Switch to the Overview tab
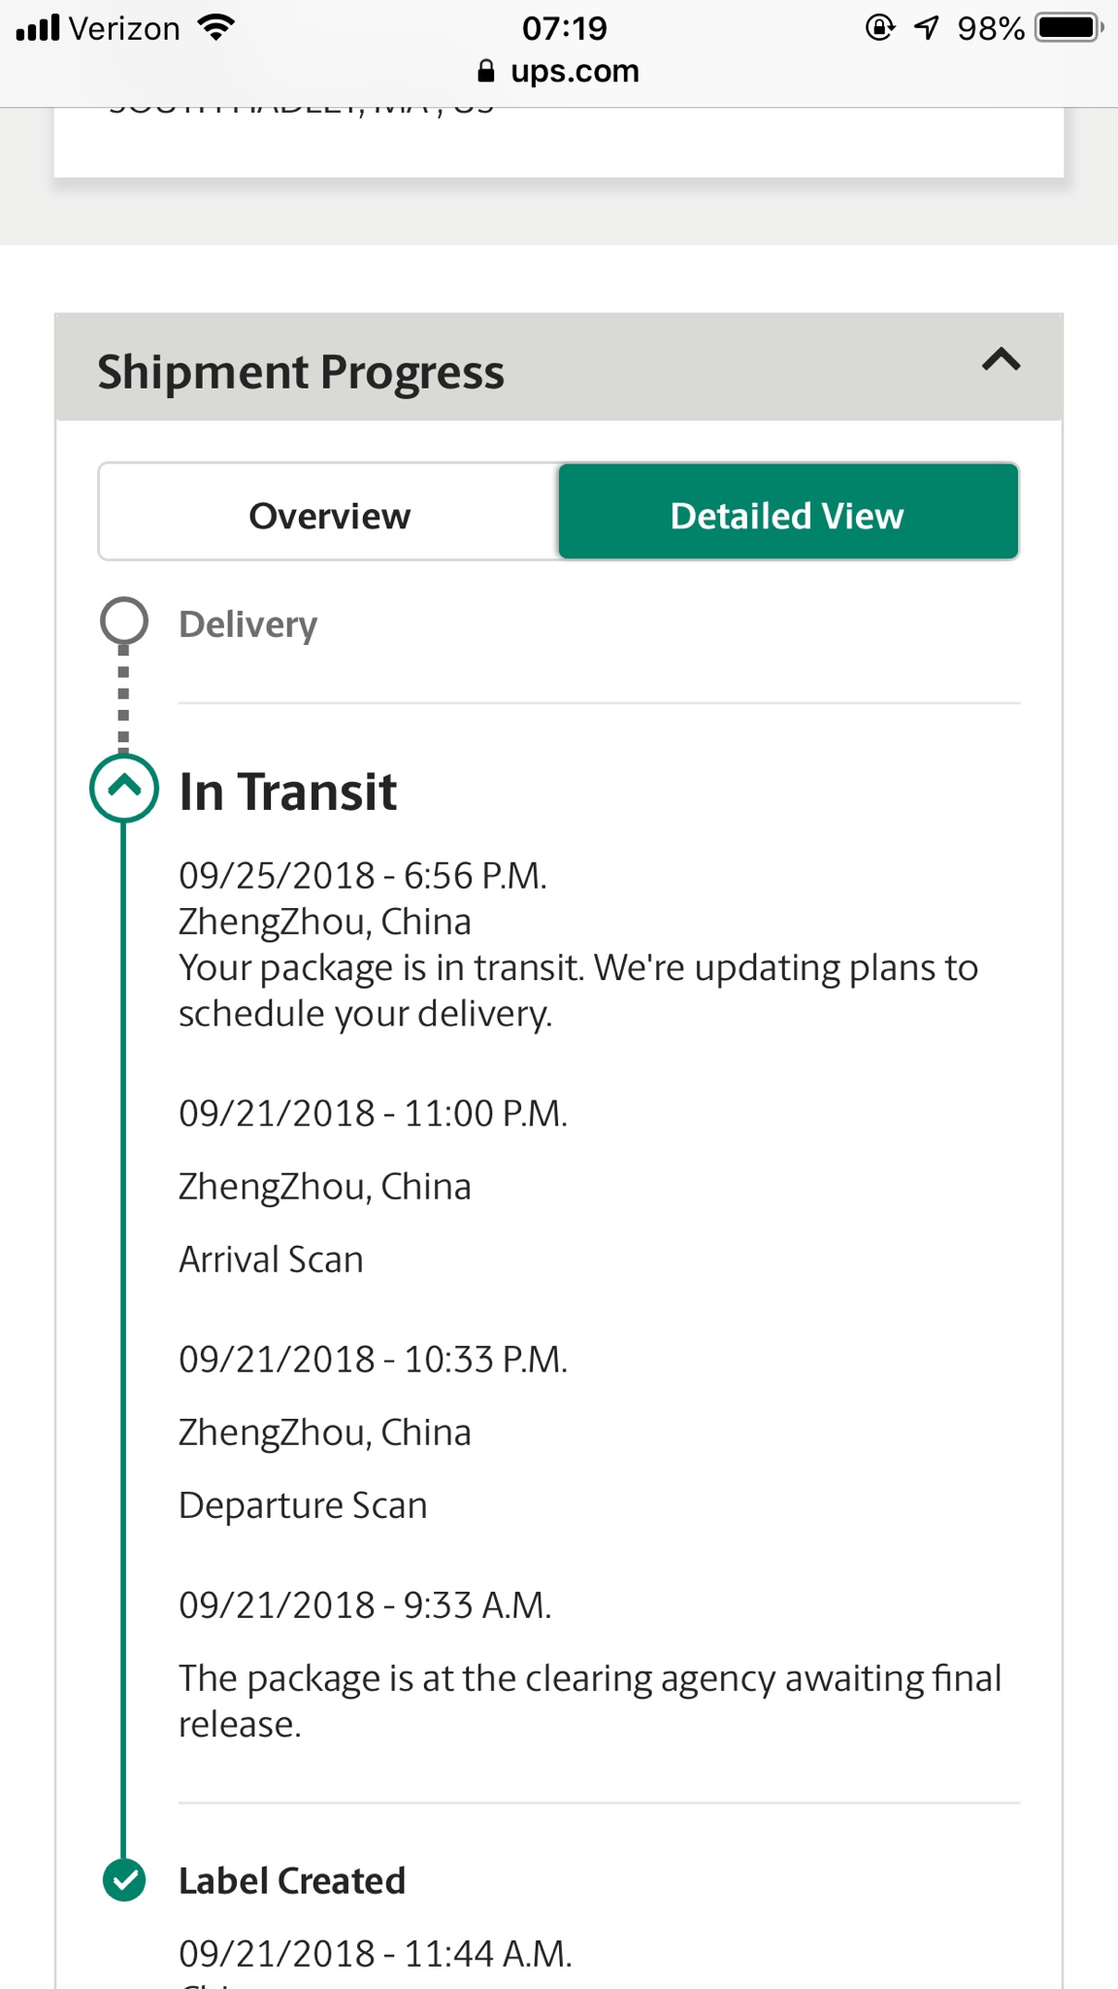1118x1989 pixels. click(329, 512)
